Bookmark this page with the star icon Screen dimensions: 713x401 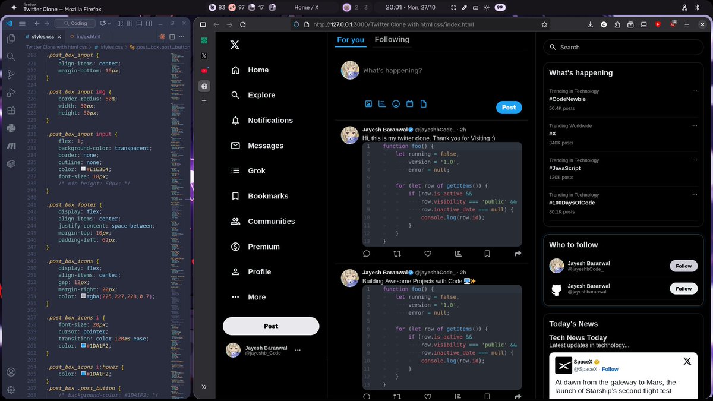[x=544, y=24]
